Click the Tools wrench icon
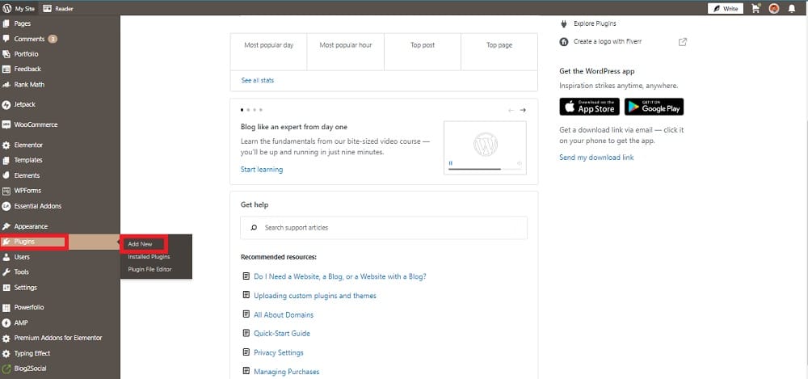This screenshot has width=808, height=379. coord(6,272)
